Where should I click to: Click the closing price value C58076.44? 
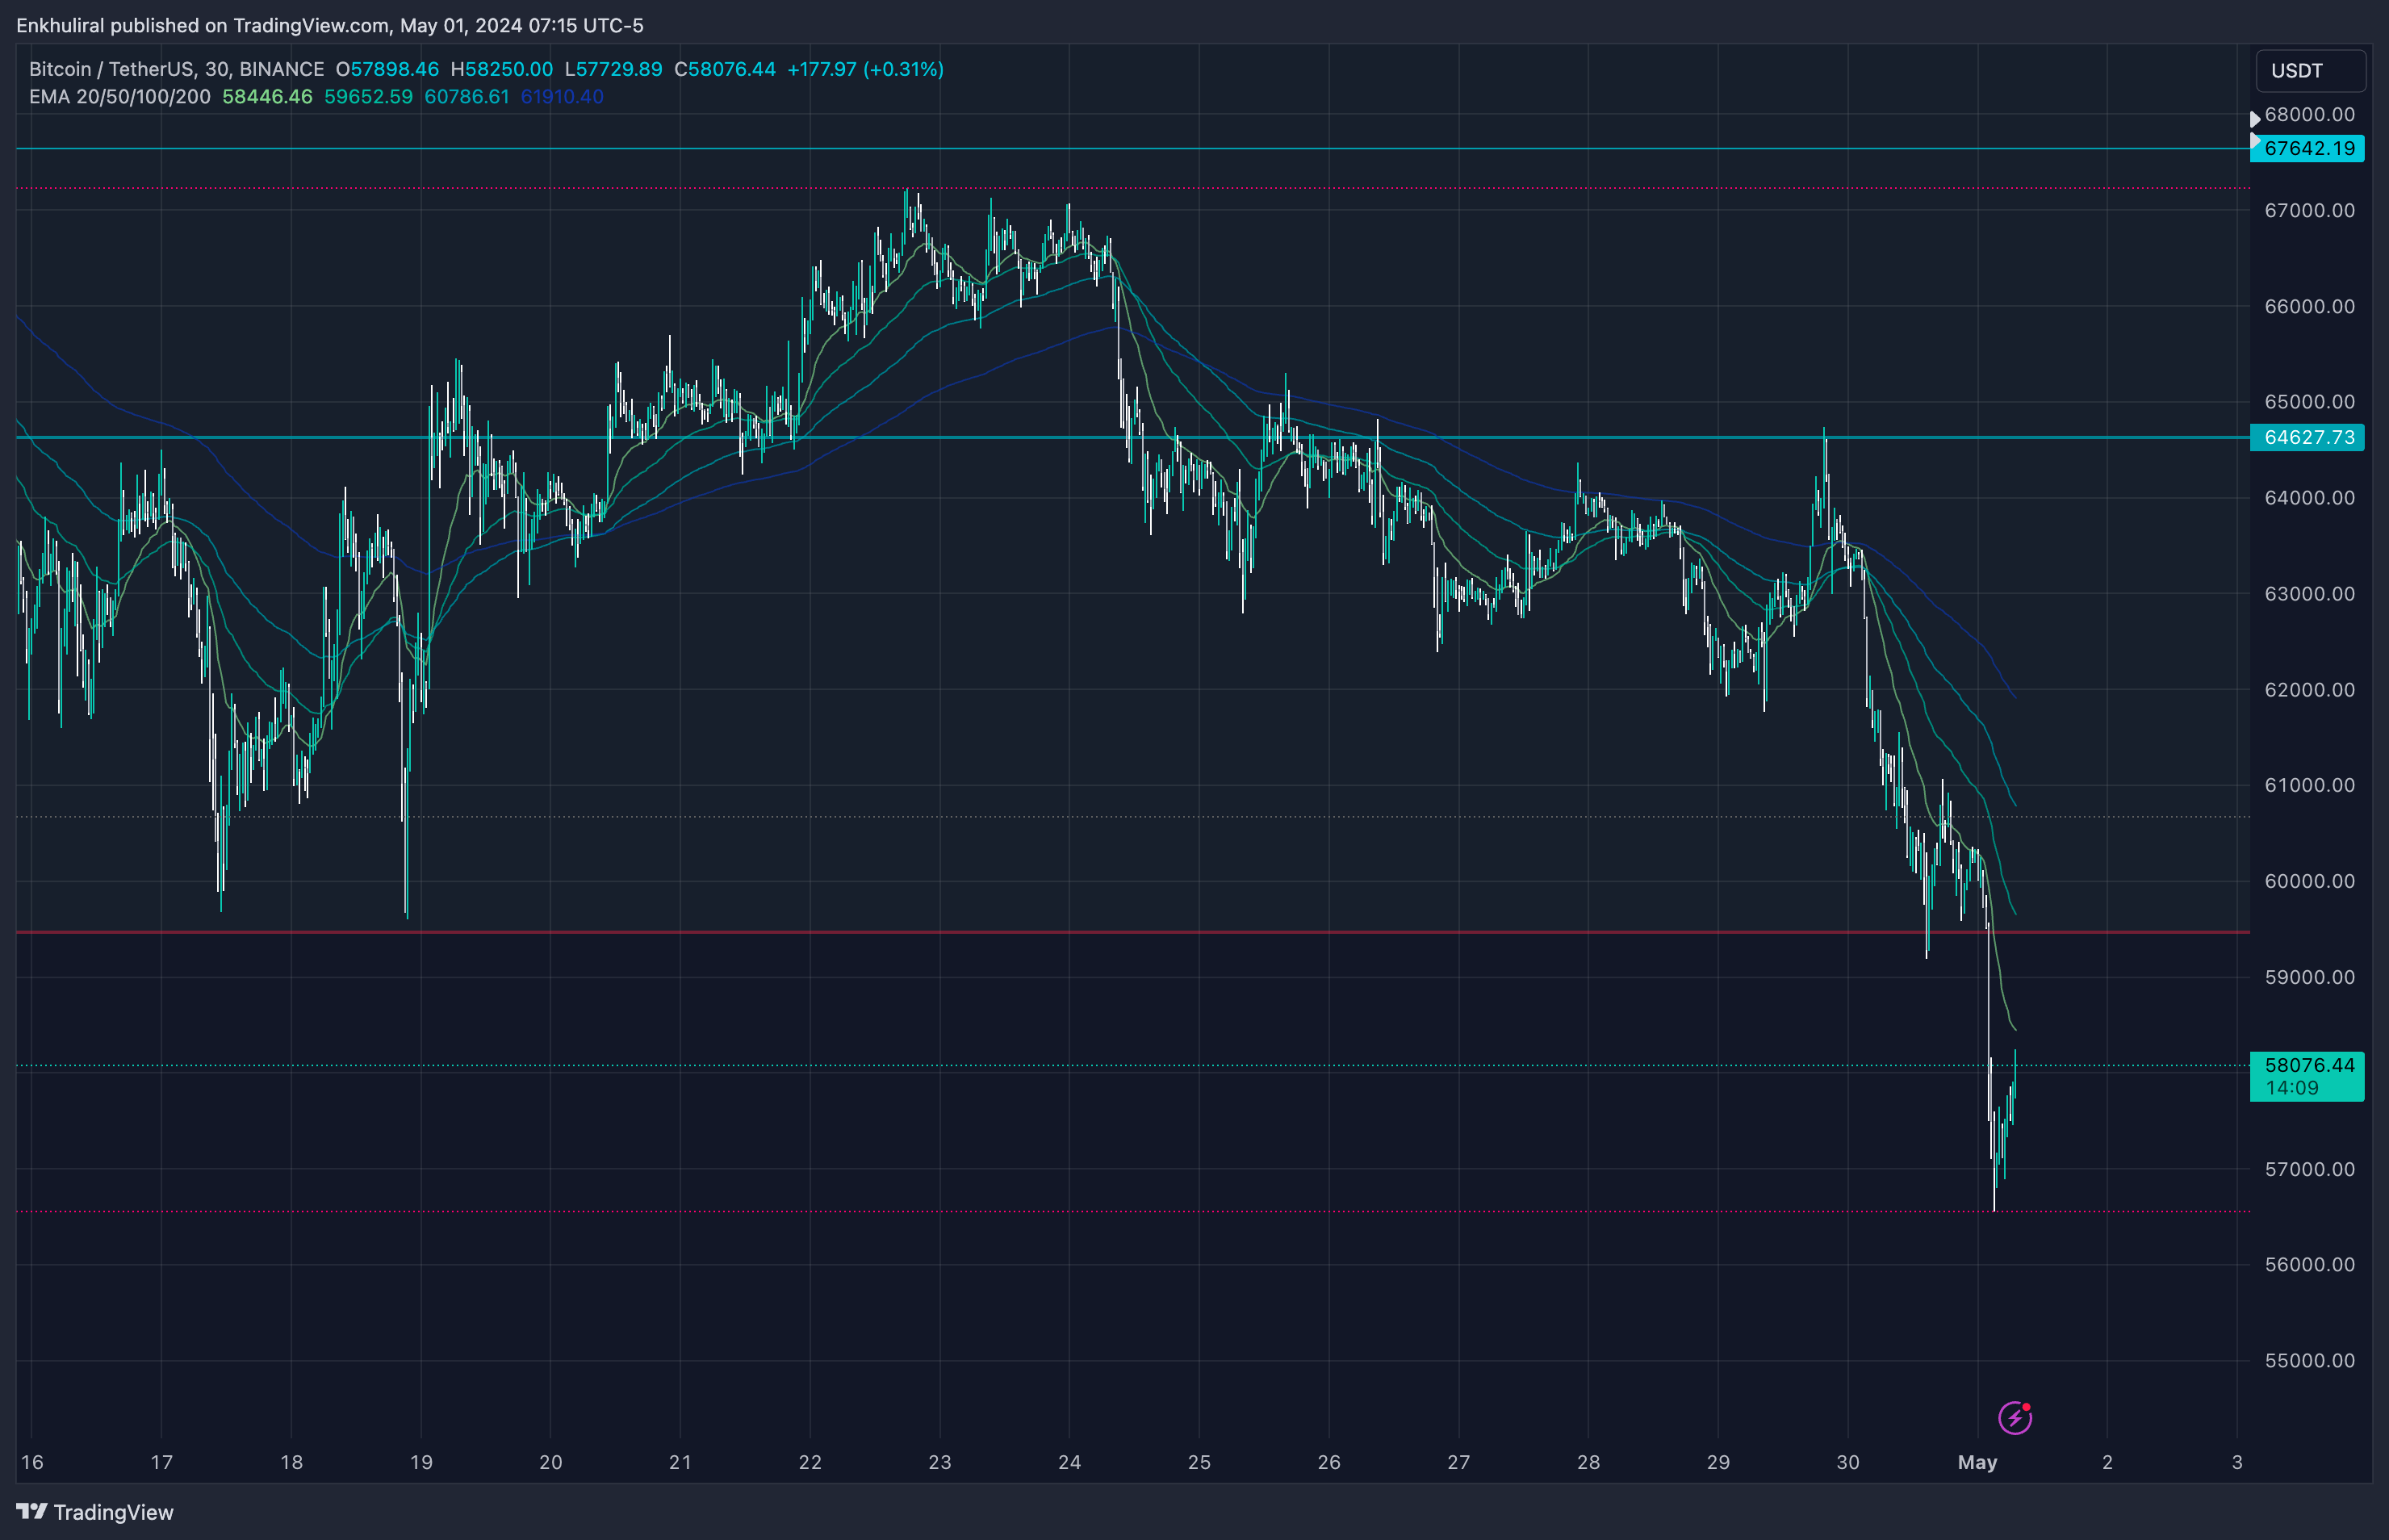(x=725, y=69)
